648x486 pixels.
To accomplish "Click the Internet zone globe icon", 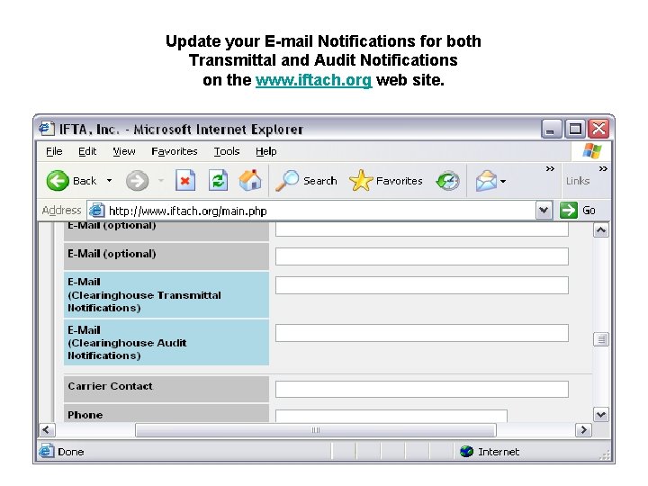I will coord(466,451).
